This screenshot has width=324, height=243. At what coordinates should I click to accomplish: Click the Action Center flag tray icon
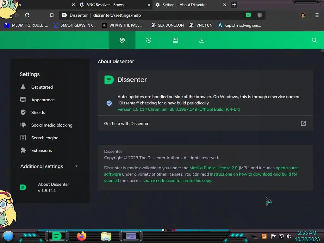coord(273,236)
